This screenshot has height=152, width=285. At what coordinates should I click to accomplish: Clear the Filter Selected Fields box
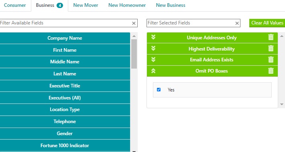(x=237, y=23)
